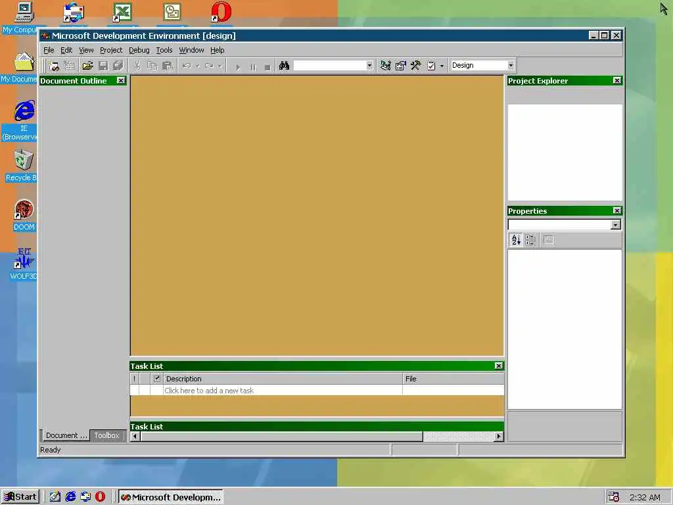Screen dimensions: 673x505
Task: Launch Opera from quick launch bar
Action: [x=100, y=497]
